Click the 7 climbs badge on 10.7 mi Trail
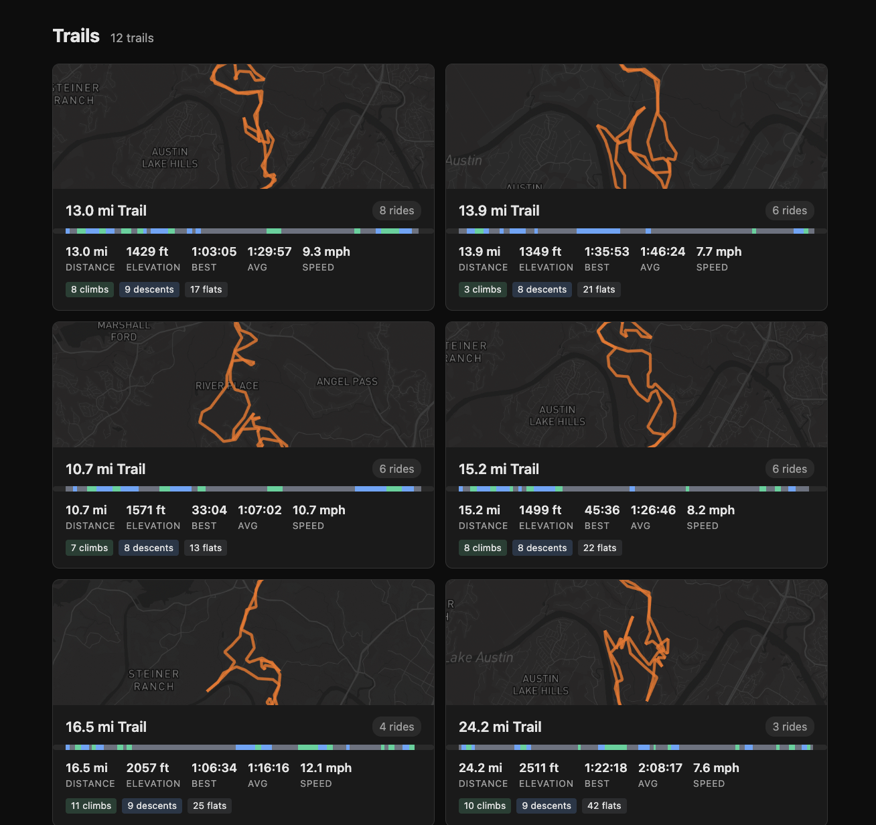 89,547
